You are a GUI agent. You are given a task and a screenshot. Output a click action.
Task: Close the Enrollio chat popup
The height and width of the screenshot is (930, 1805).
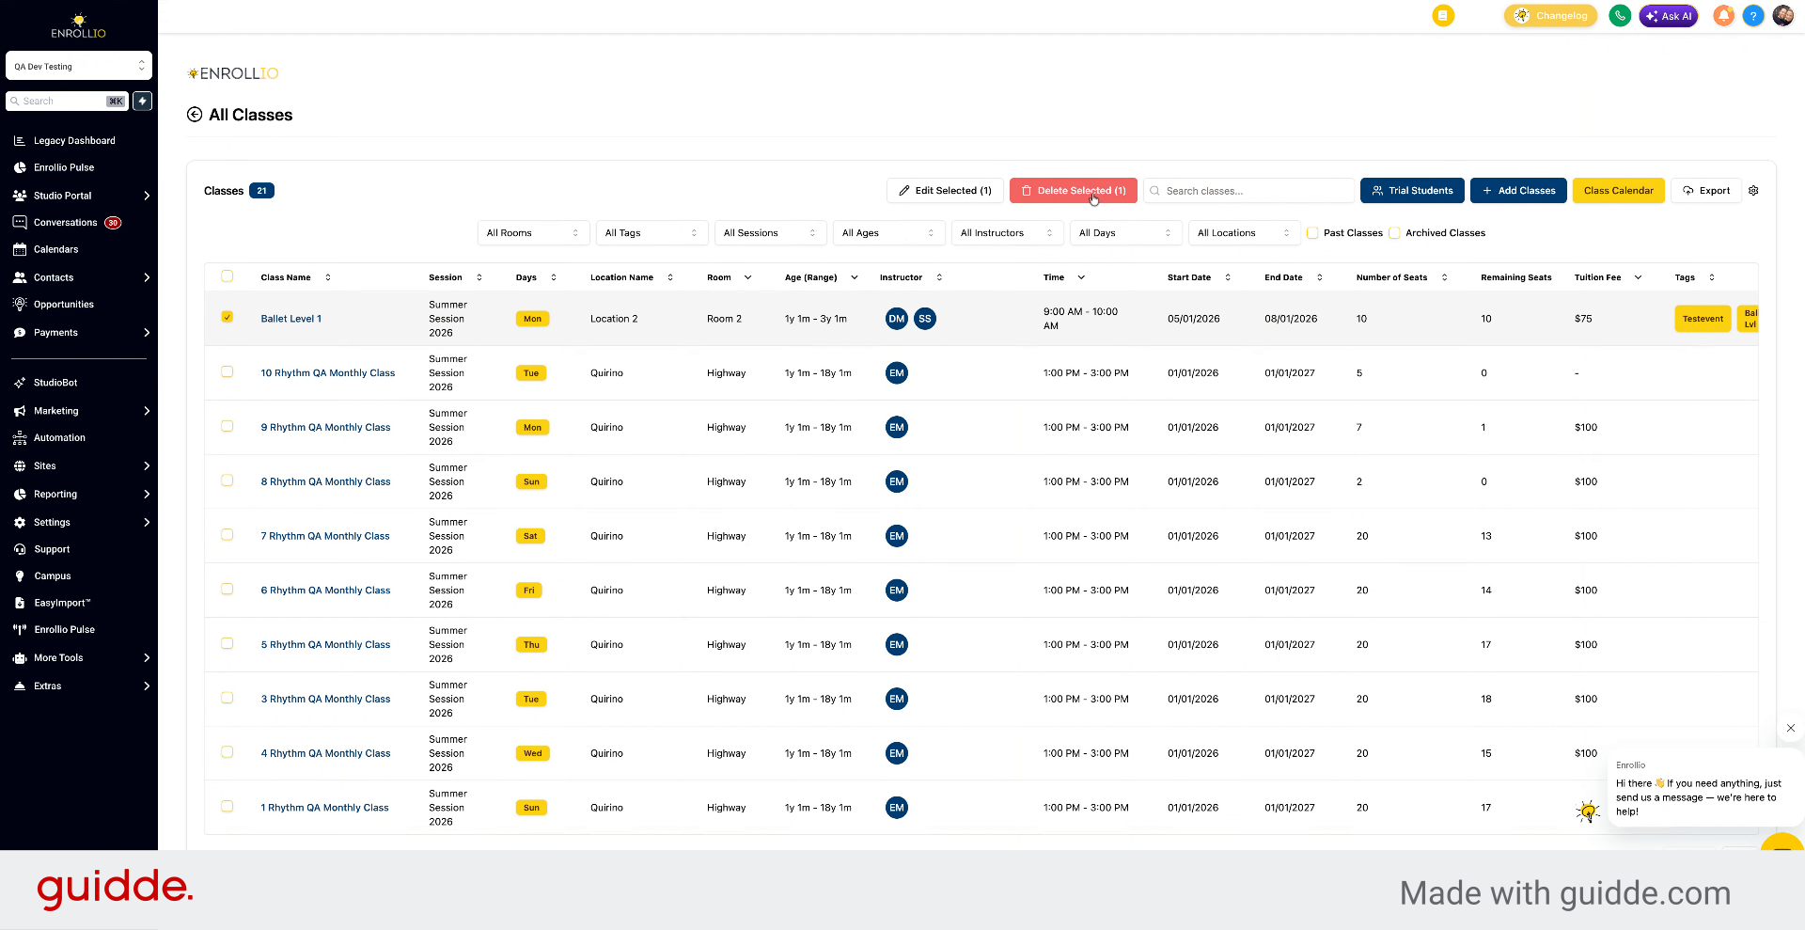pyautogui.click(x=1791, y=728)
